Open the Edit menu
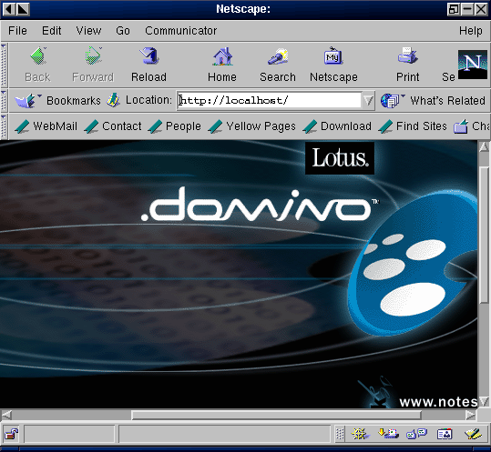This screenshot has height=452, width=491. click(x=52, y=31)
